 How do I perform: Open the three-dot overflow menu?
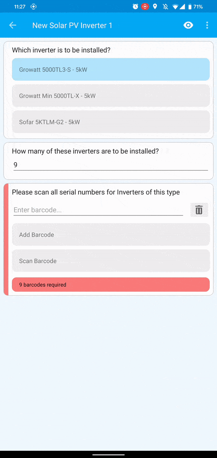207,25
